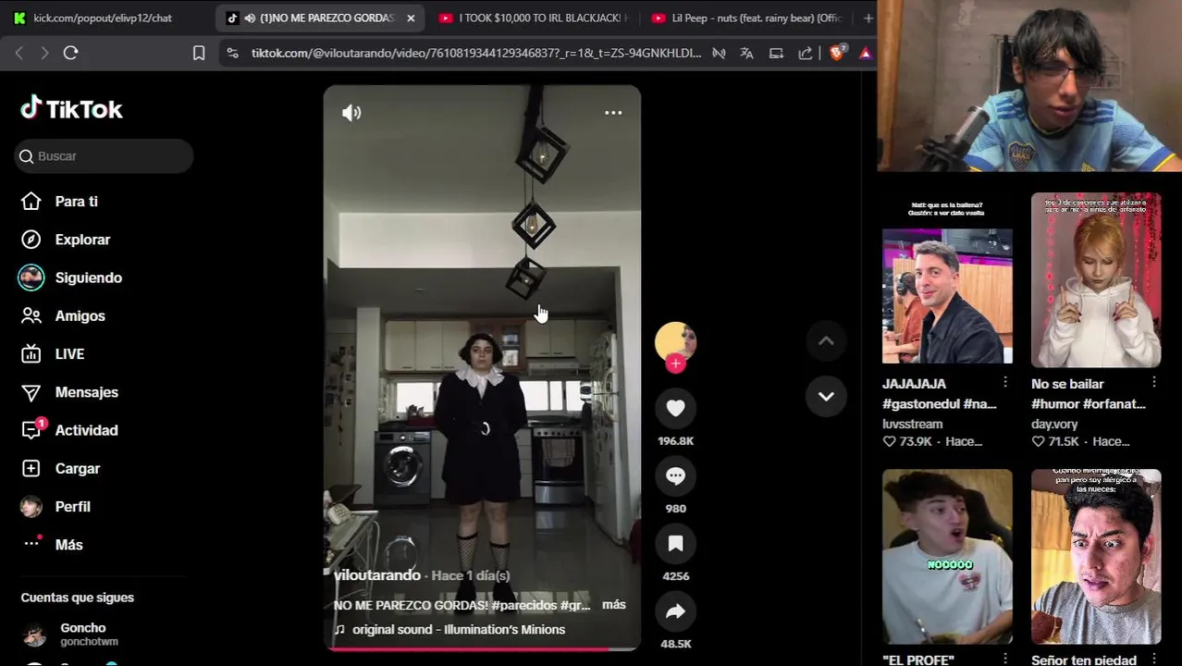
Task: Switch to Lil Peep - nuts tab
Action: point(745,18)
